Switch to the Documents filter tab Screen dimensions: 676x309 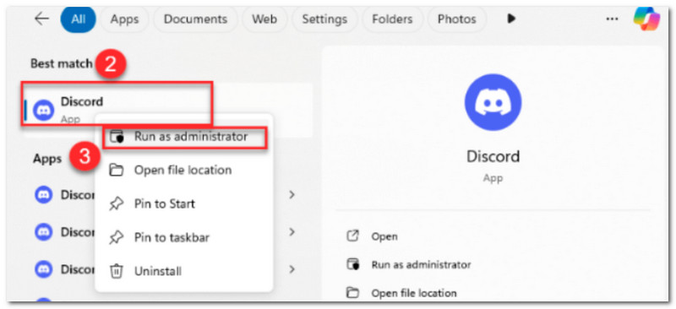coord(195,19)
